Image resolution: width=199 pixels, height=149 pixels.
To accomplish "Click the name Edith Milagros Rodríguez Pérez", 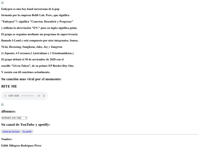I will 21,145.
